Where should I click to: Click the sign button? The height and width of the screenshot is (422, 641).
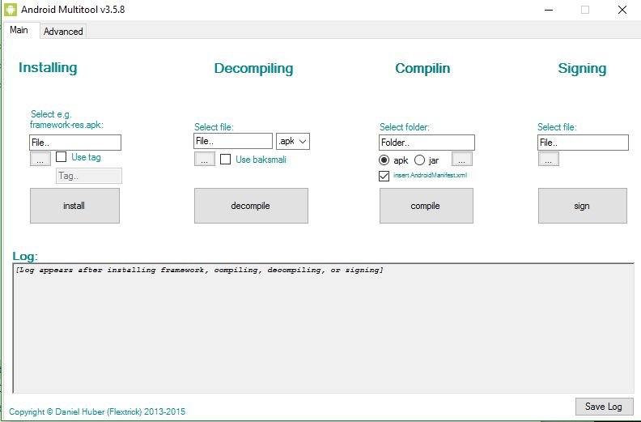pyautogui.click(x=583, y=206)
